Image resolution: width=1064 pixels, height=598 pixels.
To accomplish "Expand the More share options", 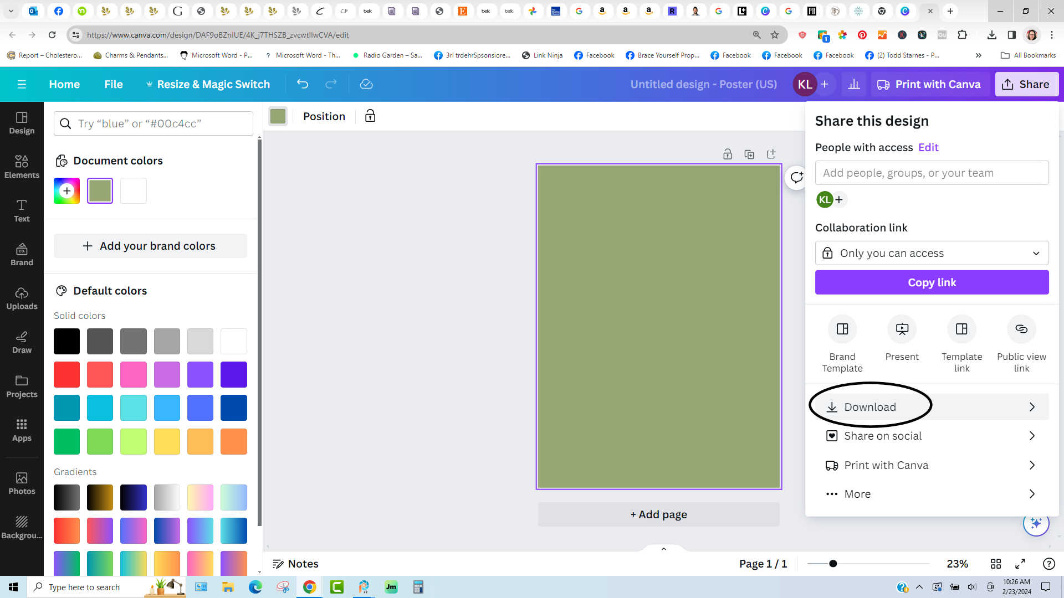I will 932,494.
